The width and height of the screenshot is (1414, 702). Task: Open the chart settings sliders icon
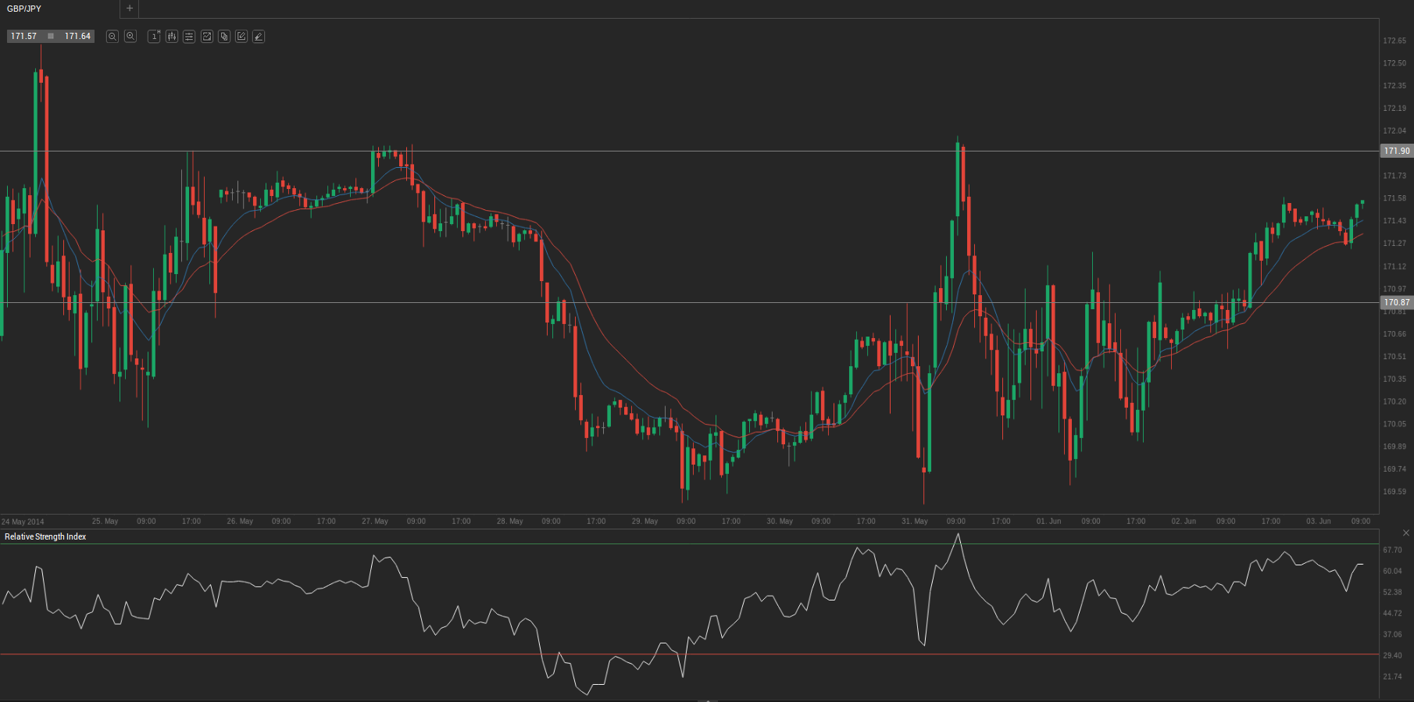(x=189, y=37)
